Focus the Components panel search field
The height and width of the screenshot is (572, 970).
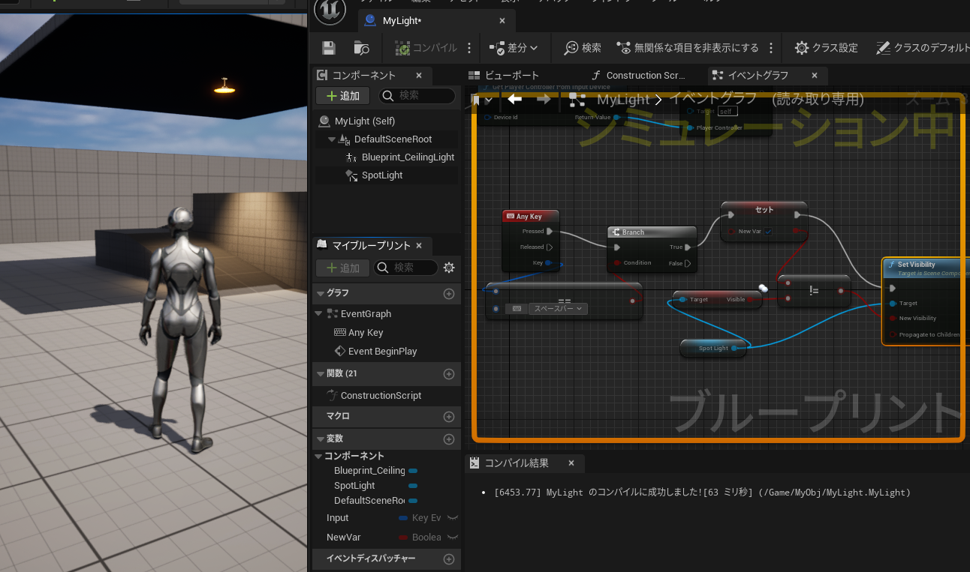coord(417,96)
